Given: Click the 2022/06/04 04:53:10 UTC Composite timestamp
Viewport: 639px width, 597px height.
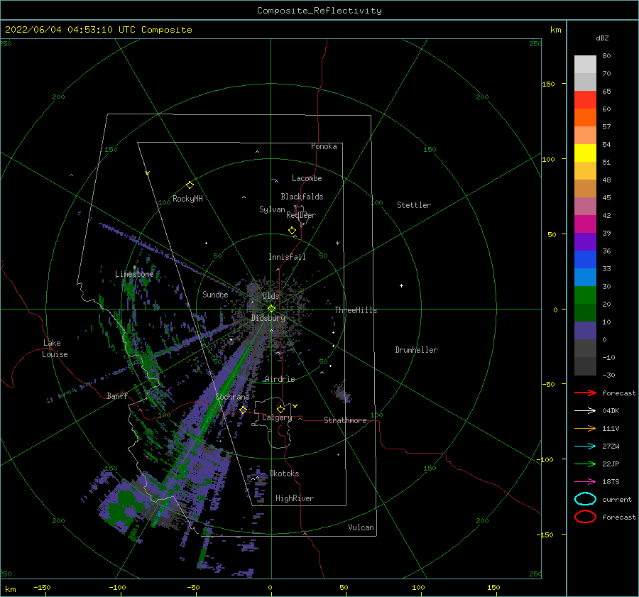Looking at the screenshot, I should (98, 30).
